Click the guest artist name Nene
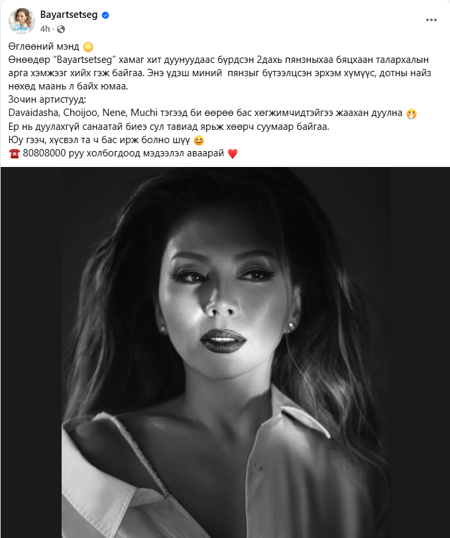450x538 pixels. [x=114, y=113]
